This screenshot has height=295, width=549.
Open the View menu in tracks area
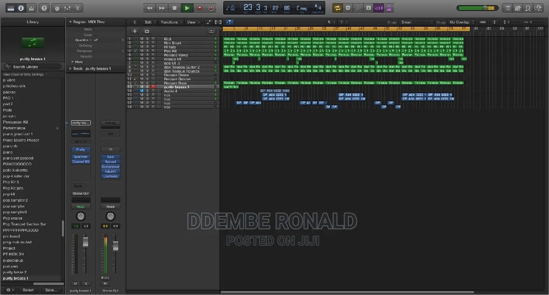(193, 22)
